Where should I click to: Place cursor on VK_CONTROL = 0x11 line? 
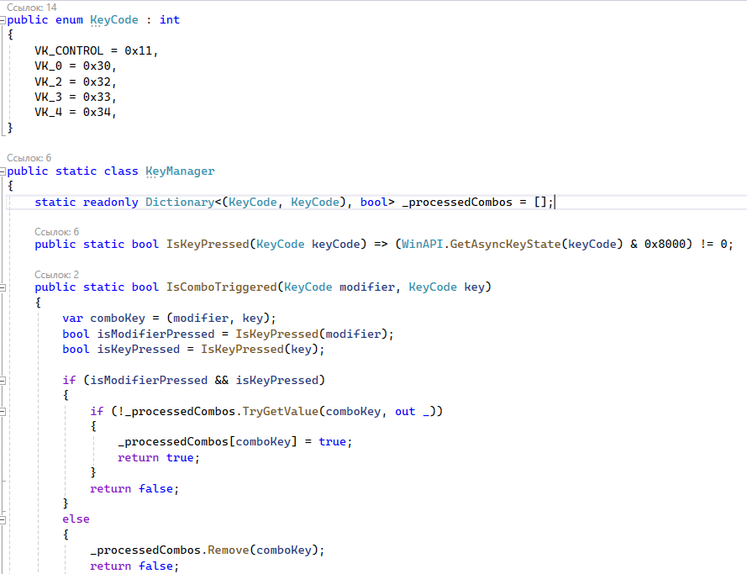click(x=96, y=50)
